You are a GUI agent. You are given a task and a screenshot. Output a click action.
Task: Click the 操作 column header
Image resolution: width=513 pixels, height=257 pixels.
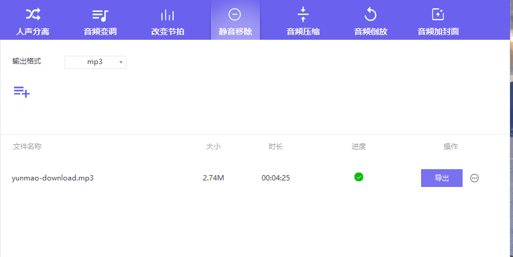(x=451, y=147)
